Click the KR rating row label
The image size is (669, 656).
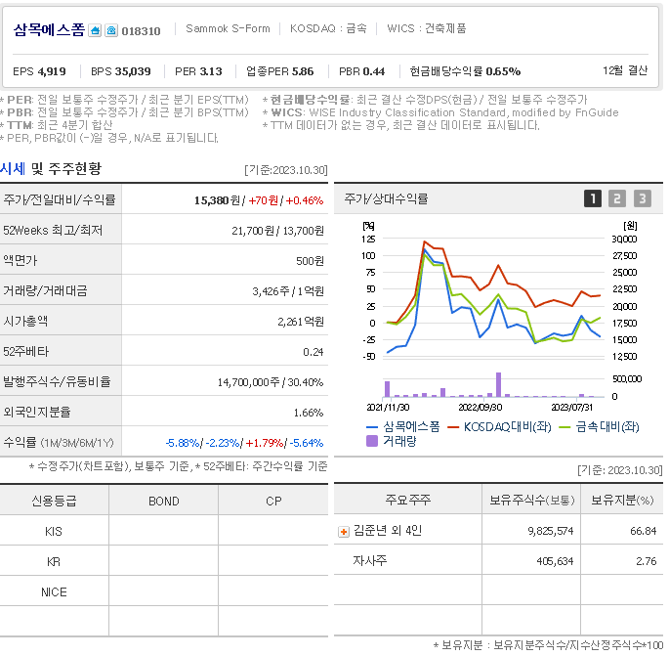pyautogui.click(x=54, y=562)
